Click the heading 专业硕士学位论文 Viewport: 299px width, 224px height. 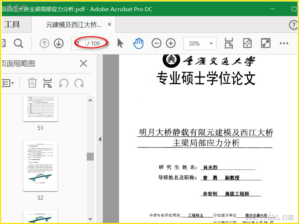coord(206,78)
